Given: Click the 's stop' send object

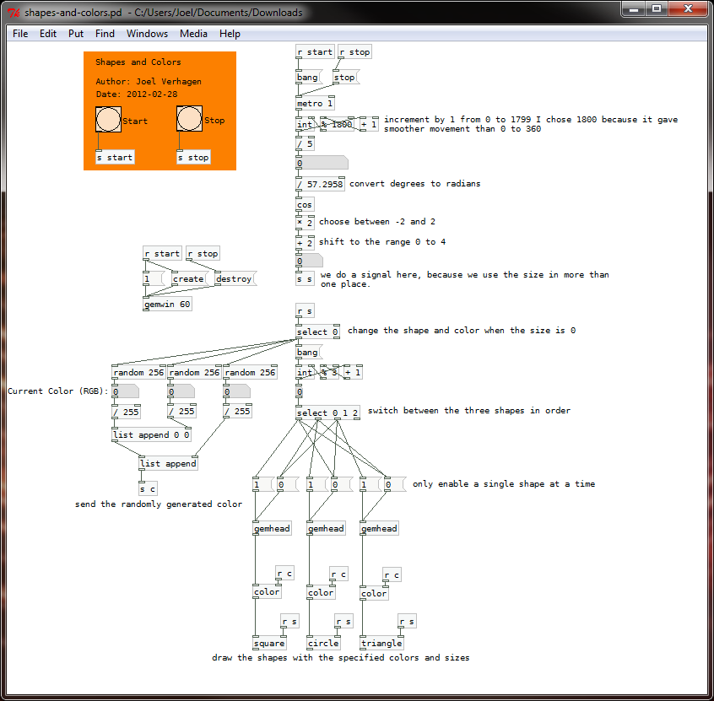Looking at the screenshot, I should [x=193, y=158].
